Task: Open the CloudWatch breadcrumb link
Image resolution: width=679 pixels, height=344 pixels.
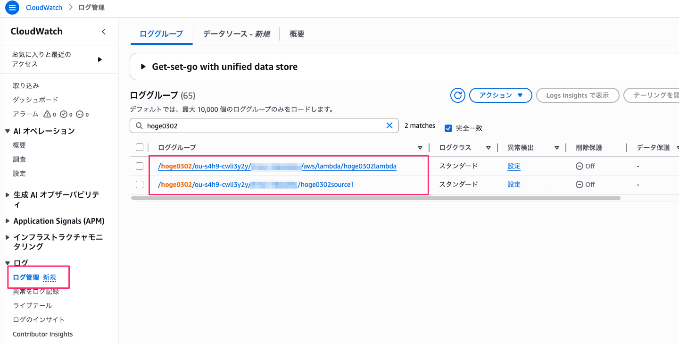Action: [44, 8]
